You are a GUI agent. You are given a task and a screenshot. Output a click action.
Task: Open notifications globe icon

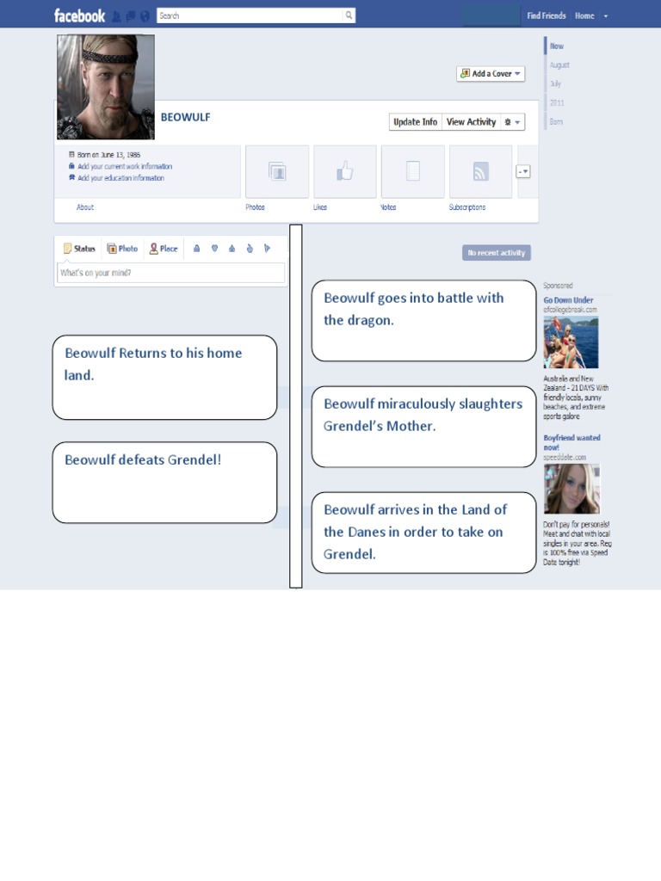(x=145, y=16)
